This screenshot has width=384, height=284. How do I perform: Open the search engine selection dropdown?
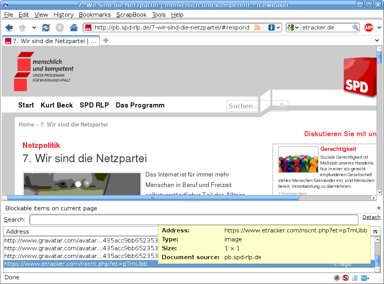[293, 28]
